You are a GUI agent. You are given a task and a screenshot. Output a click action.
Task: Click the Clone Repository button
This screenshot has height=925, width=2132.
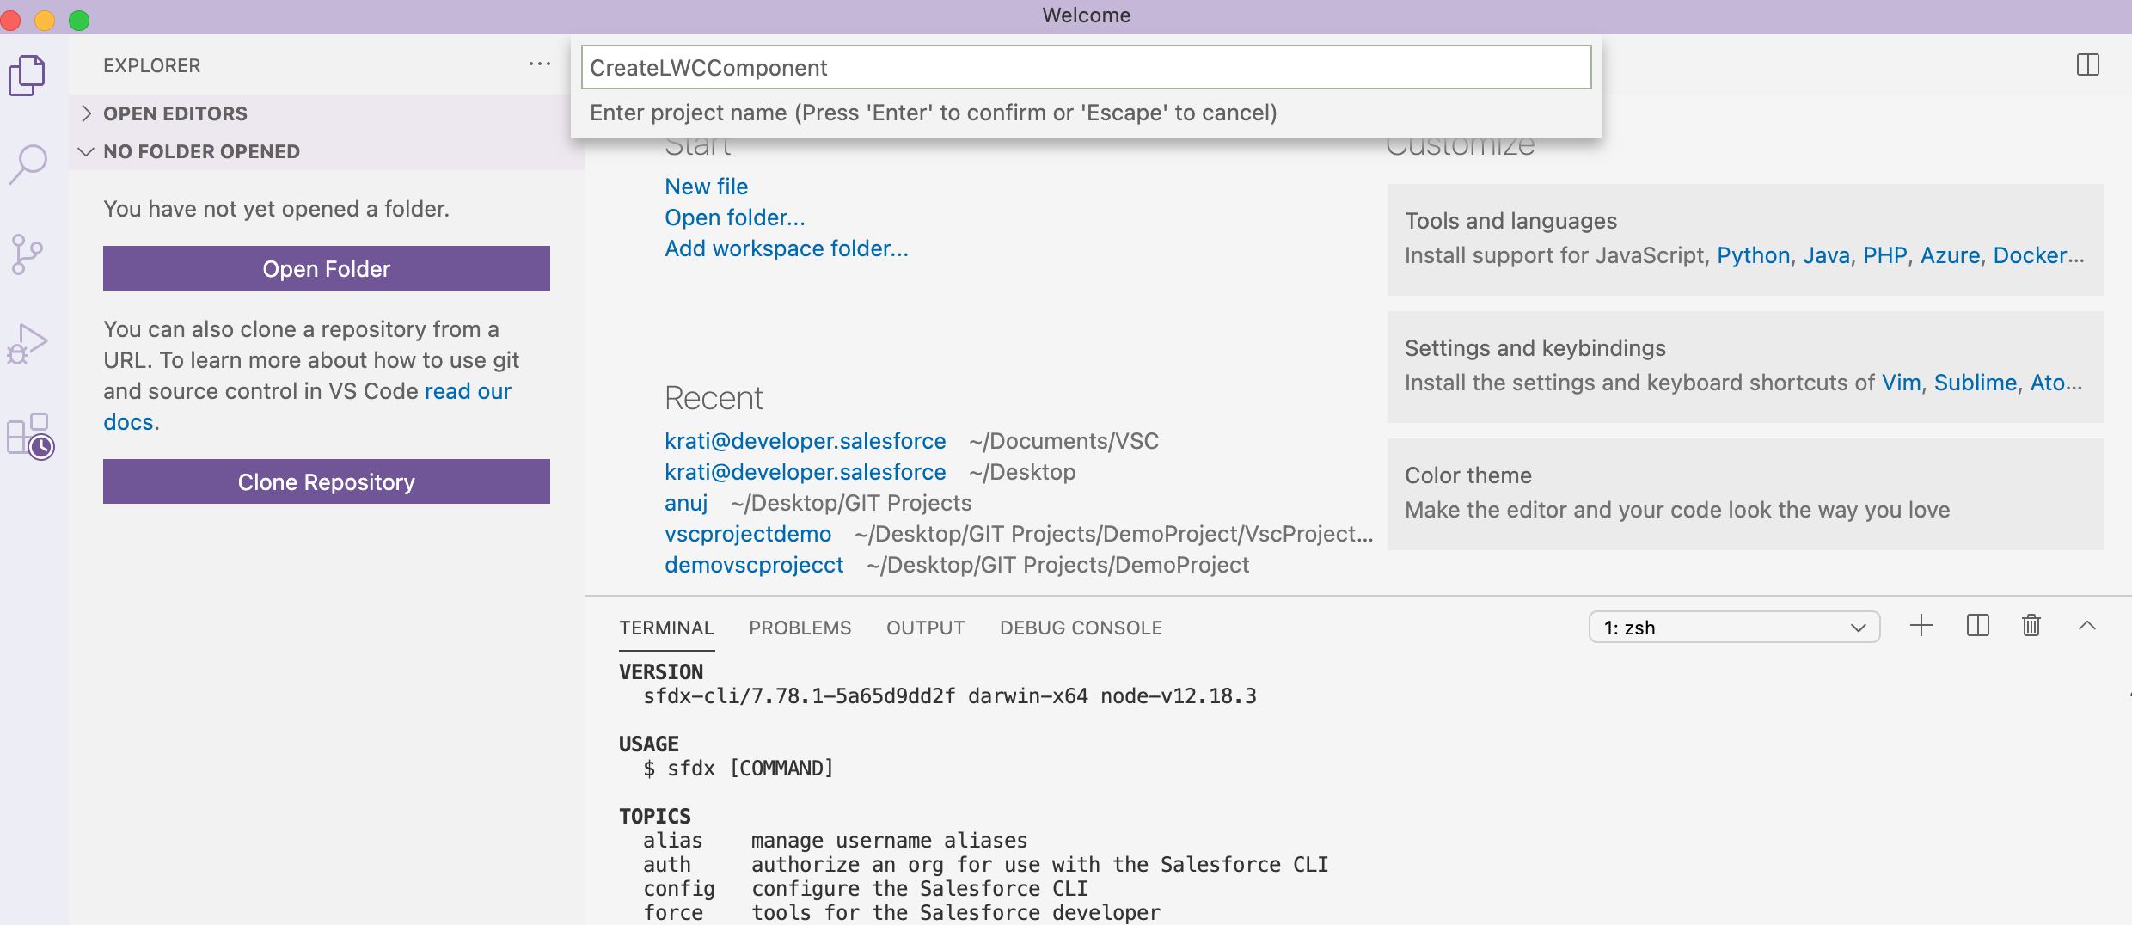[326, 482]
